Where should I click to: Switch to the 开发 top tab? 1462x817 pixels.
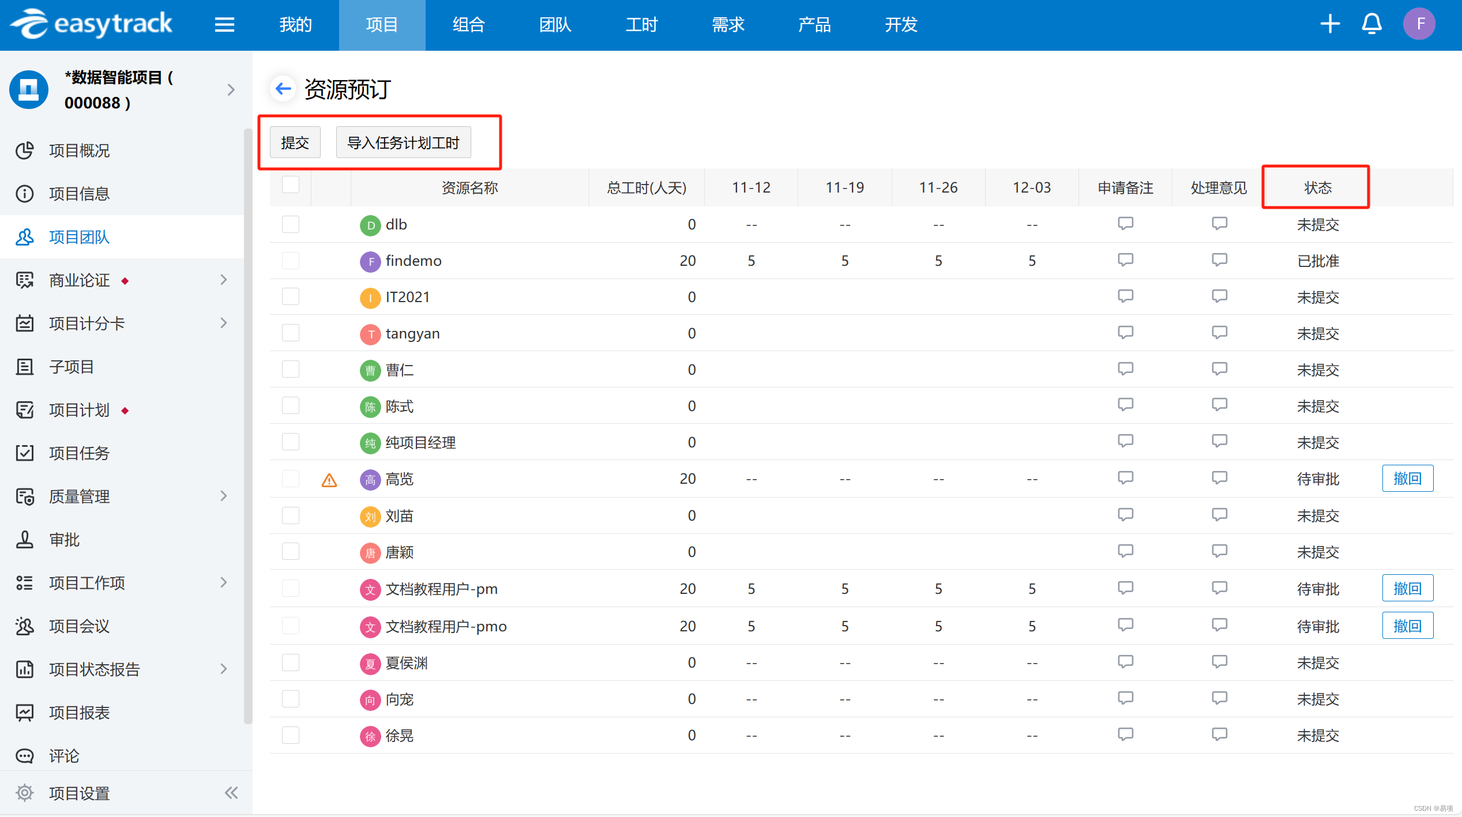click(901, 25)
